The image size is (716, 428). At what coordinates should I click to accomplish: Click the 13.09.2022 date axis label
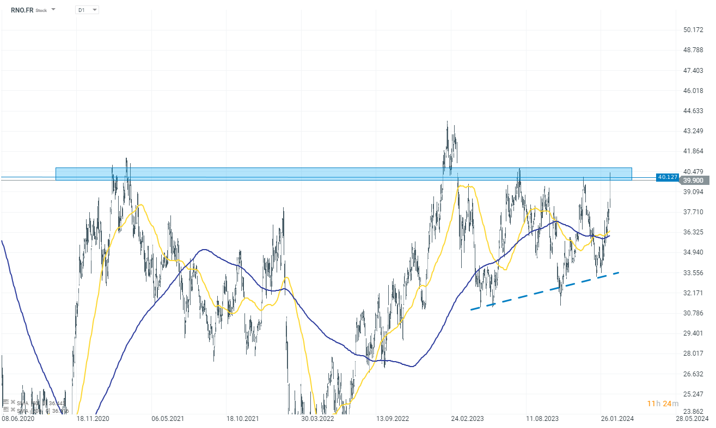pyautogui.click(x=393, y=419)
